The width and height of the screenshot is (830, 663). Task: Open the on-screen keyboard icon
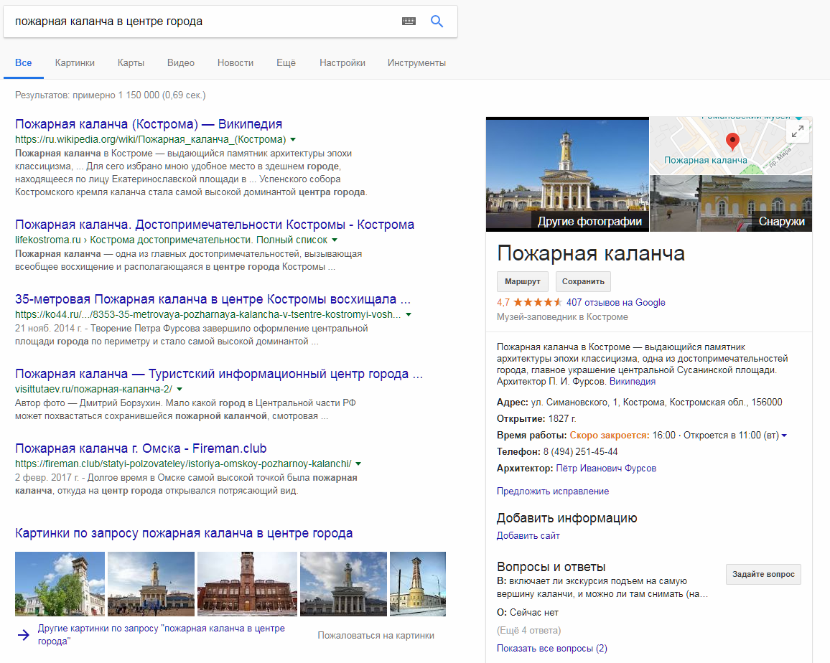pos(409,22)
